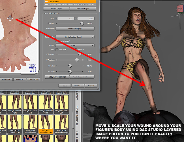The width and height of the screenshot is (184, 142).
Task: Check the Flip Vertical checkbox
Action: tap(76, 49)
